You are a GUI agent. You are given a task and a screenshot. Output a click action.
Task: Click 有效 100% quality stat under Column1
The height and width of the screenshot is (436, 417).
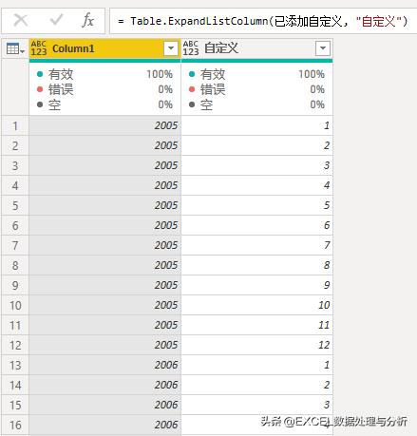pyautogui.click(x=104, y=74)
